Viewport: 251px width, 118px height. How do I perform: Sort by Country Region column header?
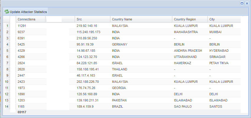pyautogui.click(x=190, y=19)
